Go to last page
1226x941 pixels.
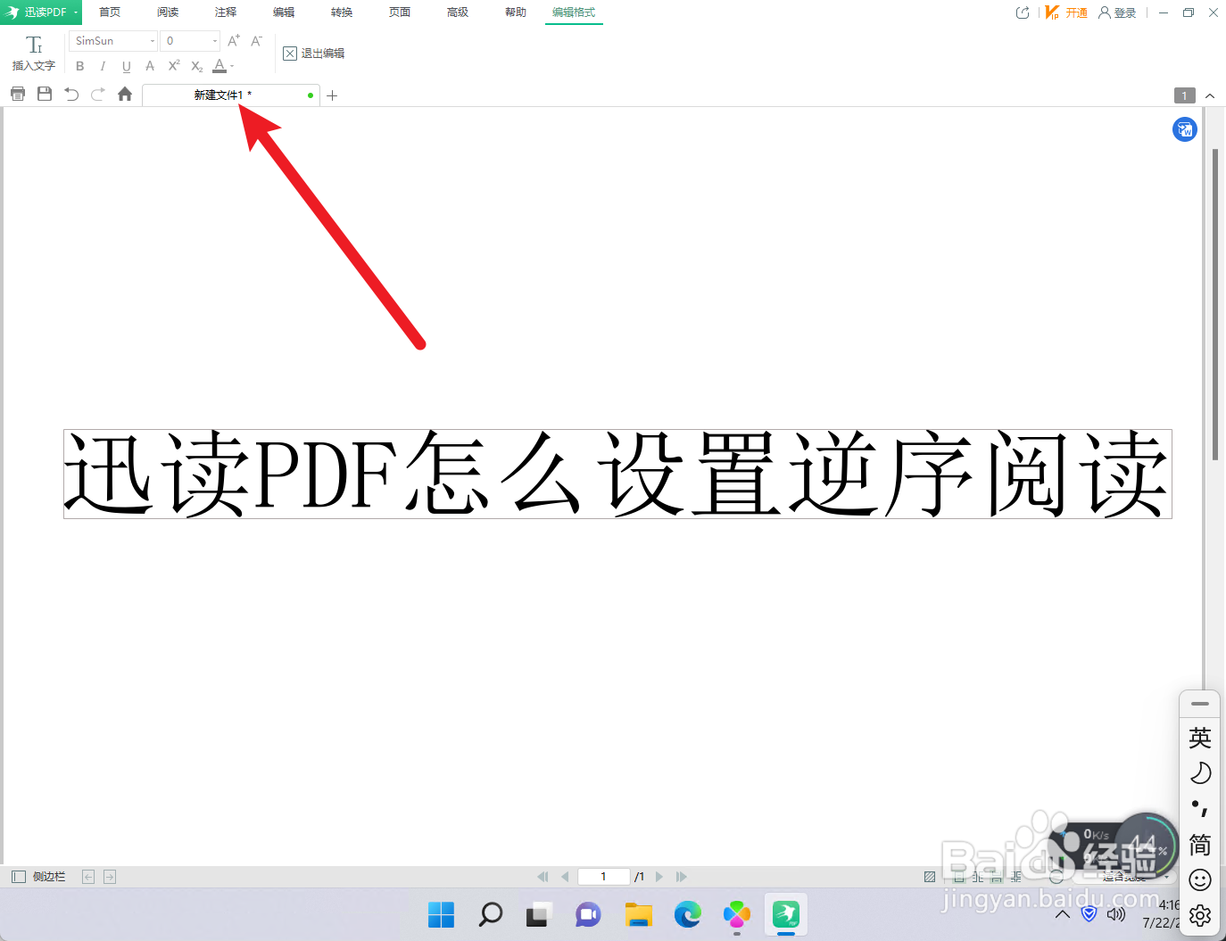coord(682,877)
